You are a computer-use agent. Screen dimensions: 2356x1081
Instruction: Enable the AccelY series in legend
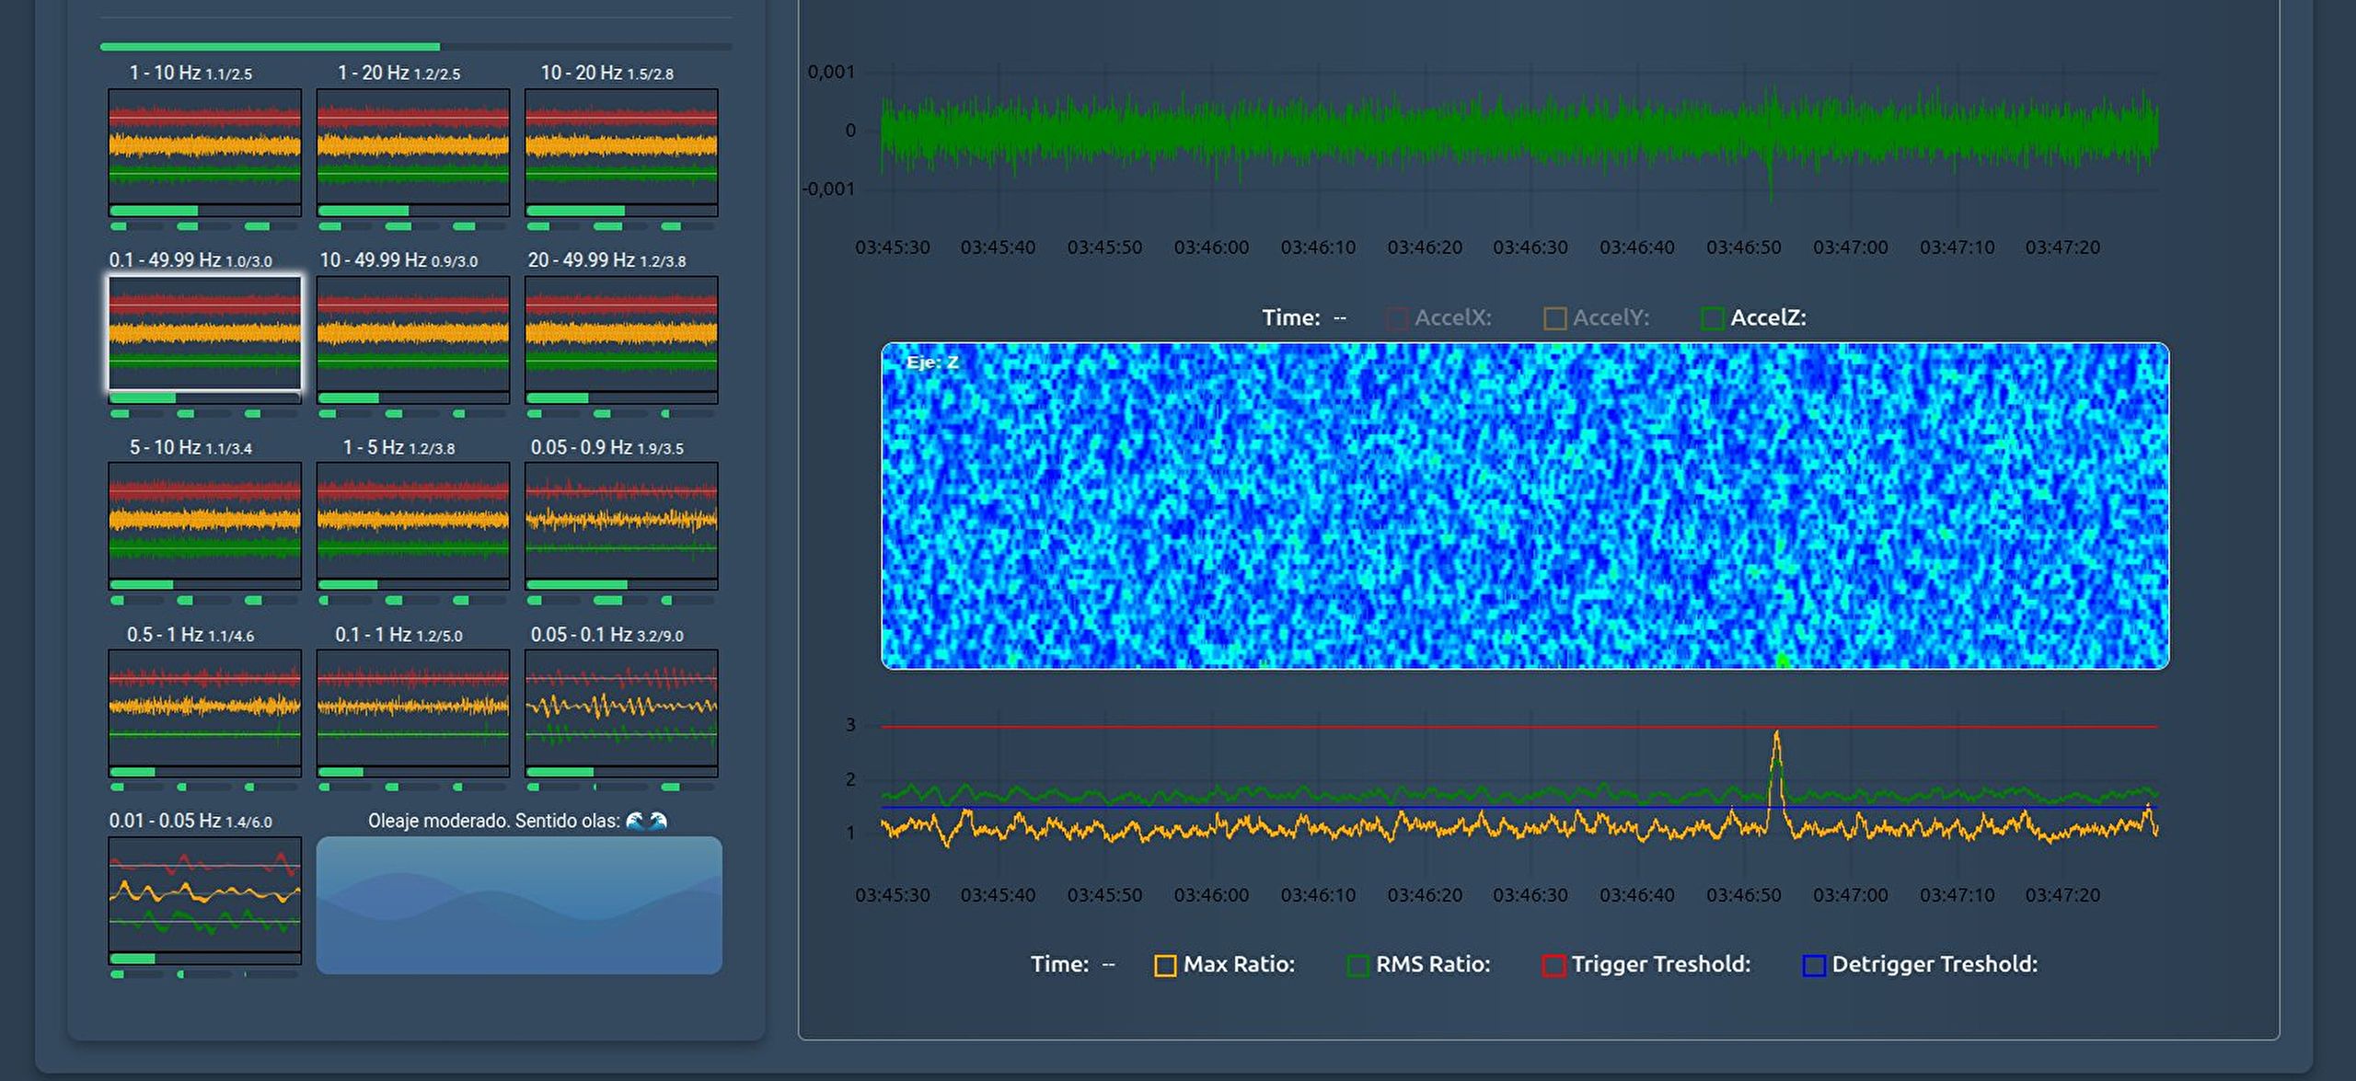coord(1554,318)
